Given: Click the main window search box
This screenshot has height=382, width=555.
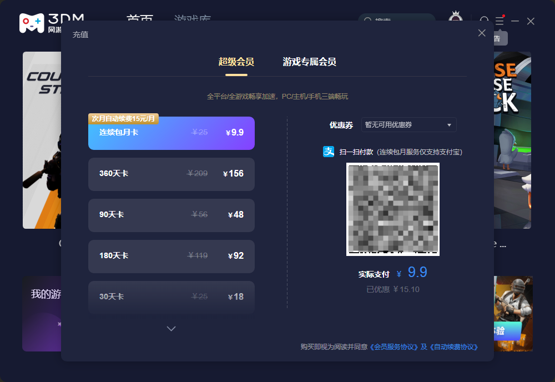Looking at the screenshot, I should tap(396, 18).
